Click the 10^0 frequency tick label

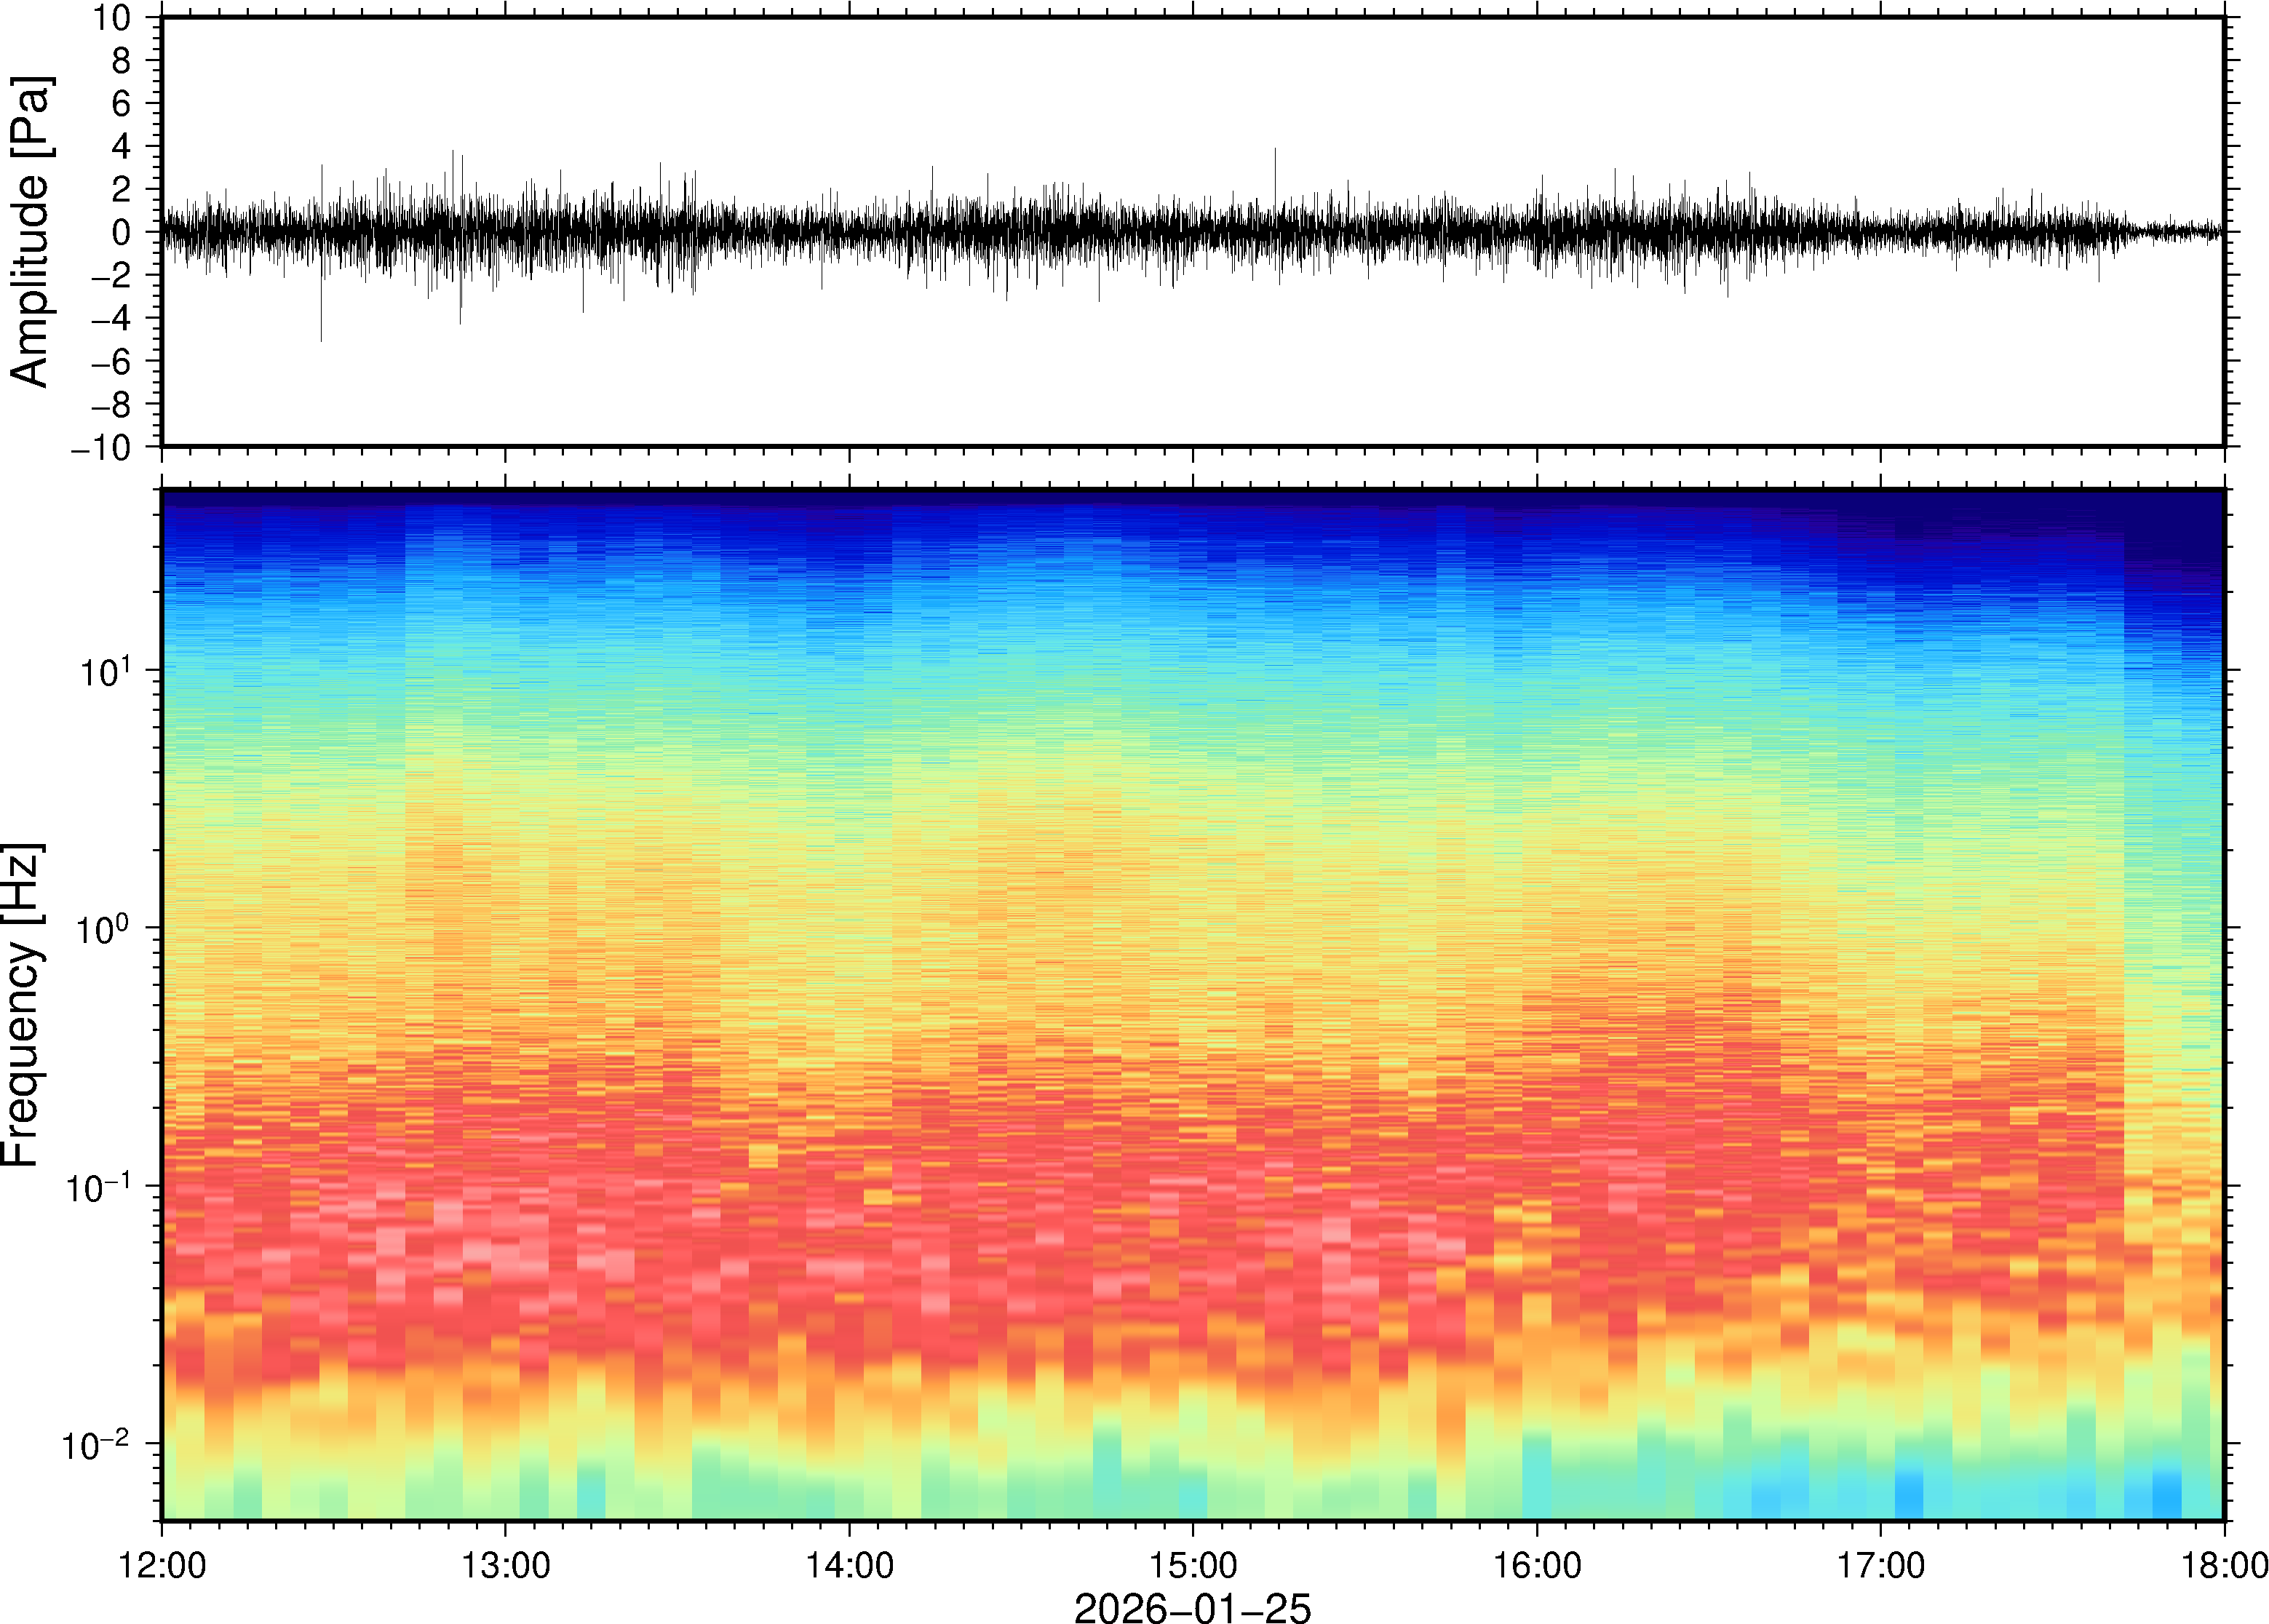tap(104, 928)
